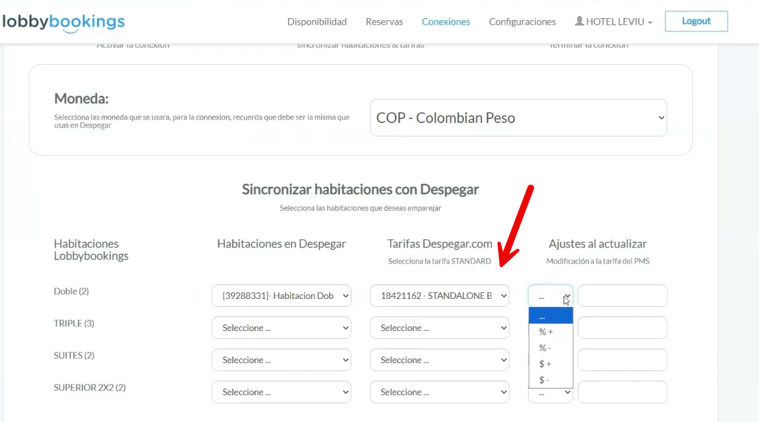759x422 pixels.
Task: Click the TRIPLE adjustment value field
Action: [x=622, y=328]
